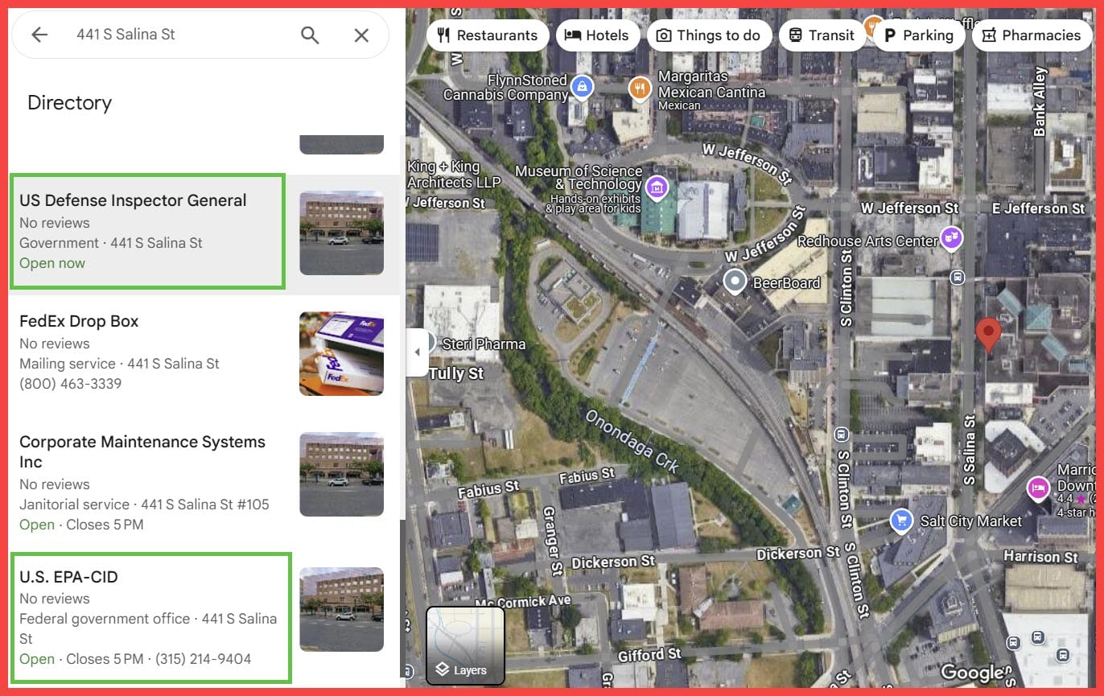The image size is (1104, 696).
Task: Select the Pharmacies filter chip
Action: tap(1032, 35)
